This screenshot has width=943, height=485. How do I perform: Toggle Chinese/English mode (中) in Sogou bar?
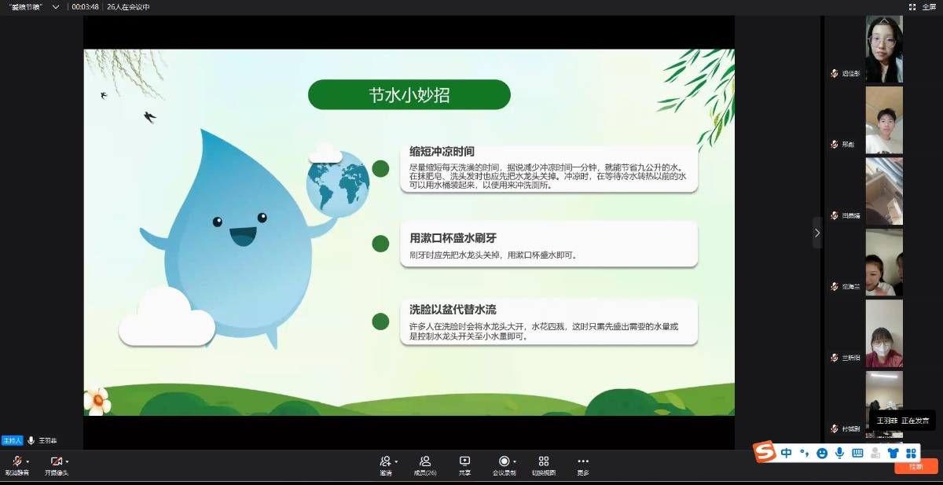tap(787, 453)
